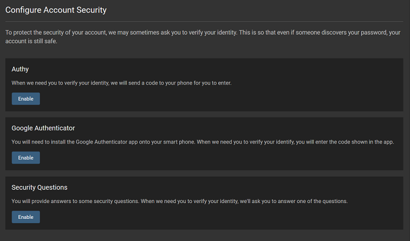
Task: Enable Google Authenticator verification
Action: coord(25,158)
